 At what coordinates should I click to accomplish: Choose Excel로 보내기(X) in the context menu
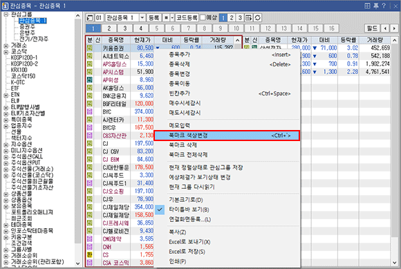point(227,242)
